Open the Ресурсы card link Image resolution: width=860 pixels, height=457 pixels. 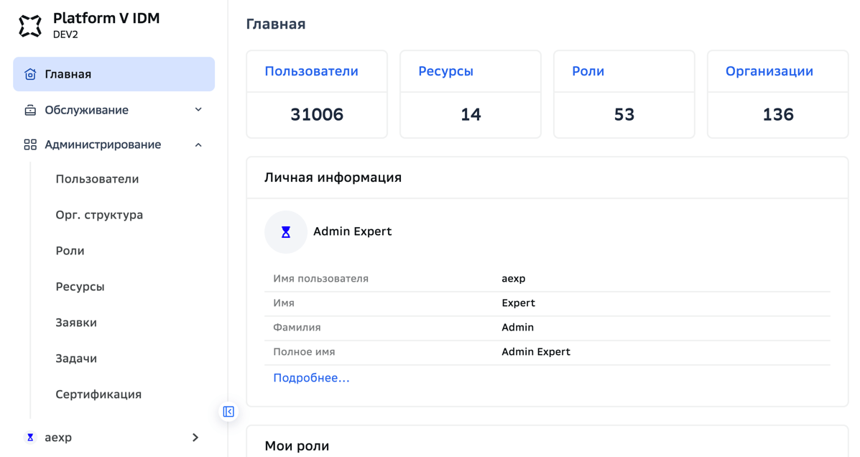446,71
